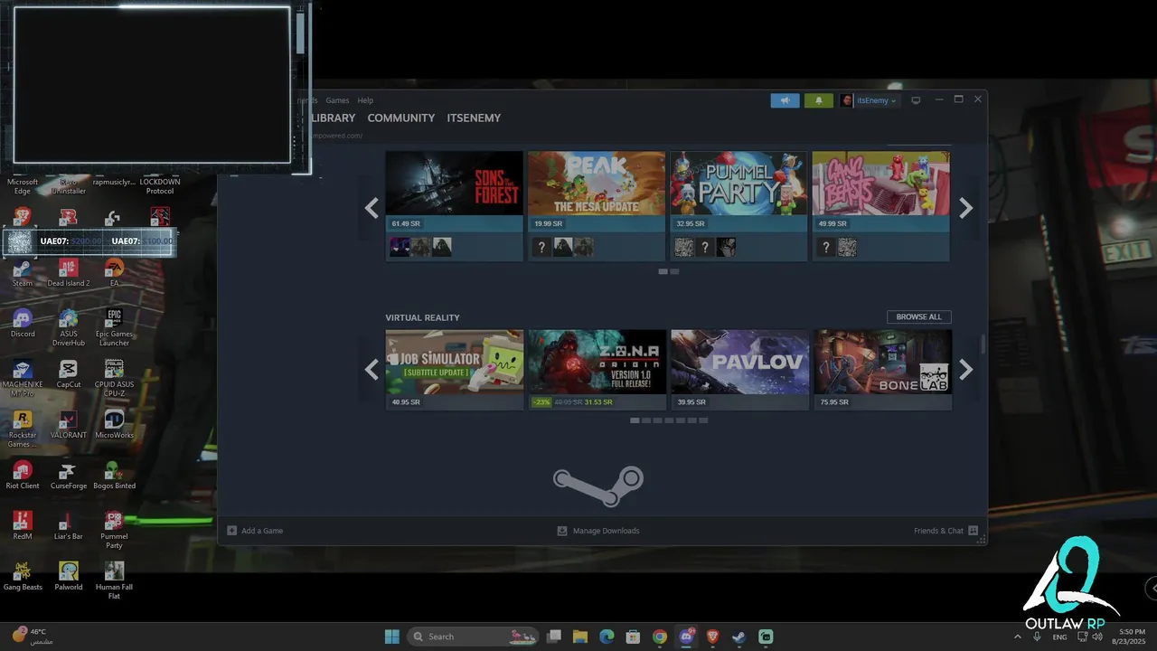Screen dimensions: 1157x651
Task: Click the taskbar Search box
Action: point(473,637)
